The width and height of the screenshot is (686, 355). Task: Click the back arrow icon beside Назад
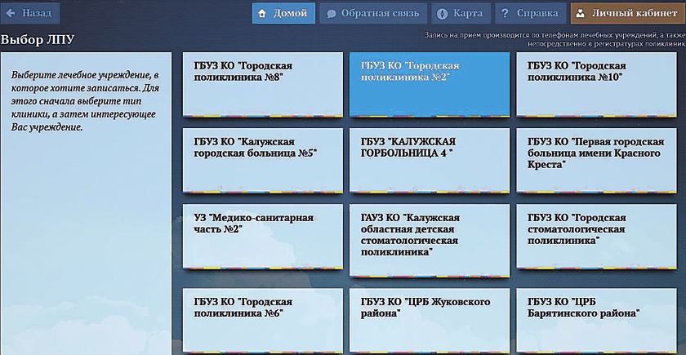pyautogui.click(x=11, y=13)
